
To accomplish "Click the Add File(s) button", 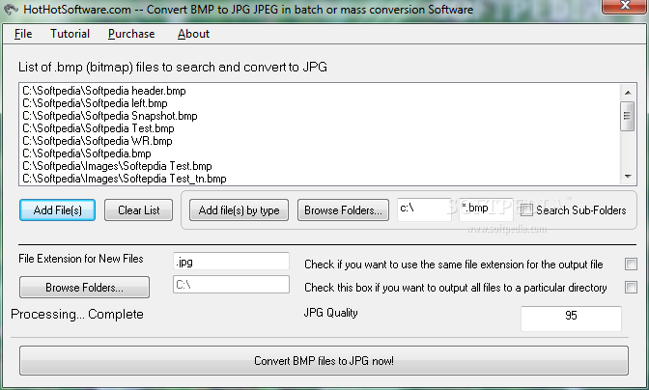I will (x=58, y=210).
